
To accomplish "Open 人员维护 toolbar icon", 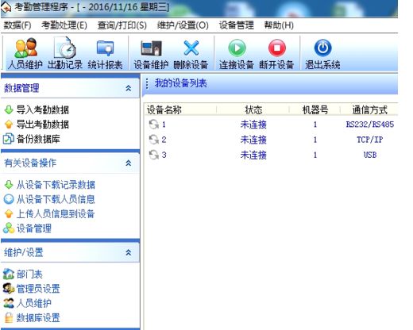I will (25, 48).
